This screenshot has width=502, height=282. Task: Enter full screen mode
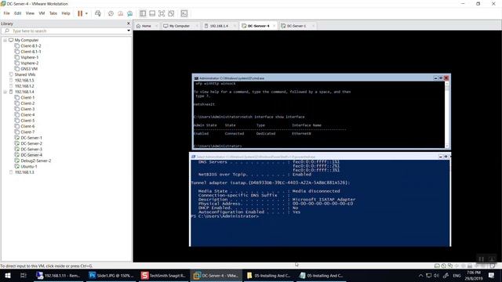click(x=162, y=13)
